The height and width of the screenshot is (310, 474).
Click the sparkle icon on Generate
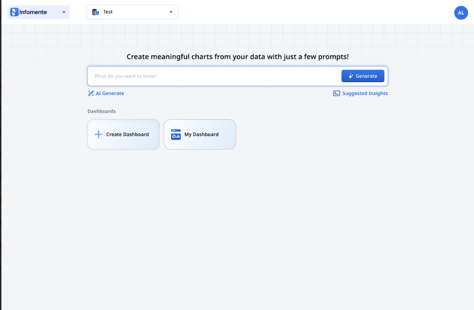pos(351,76)
